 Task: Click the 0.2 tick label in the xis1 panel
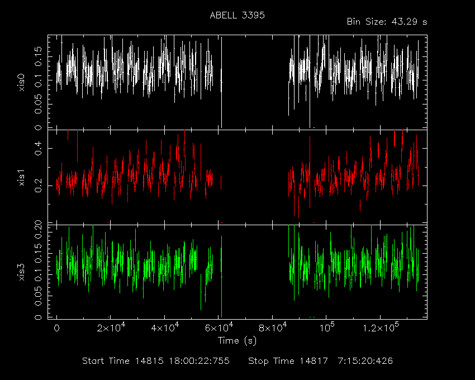click(38, 186)
